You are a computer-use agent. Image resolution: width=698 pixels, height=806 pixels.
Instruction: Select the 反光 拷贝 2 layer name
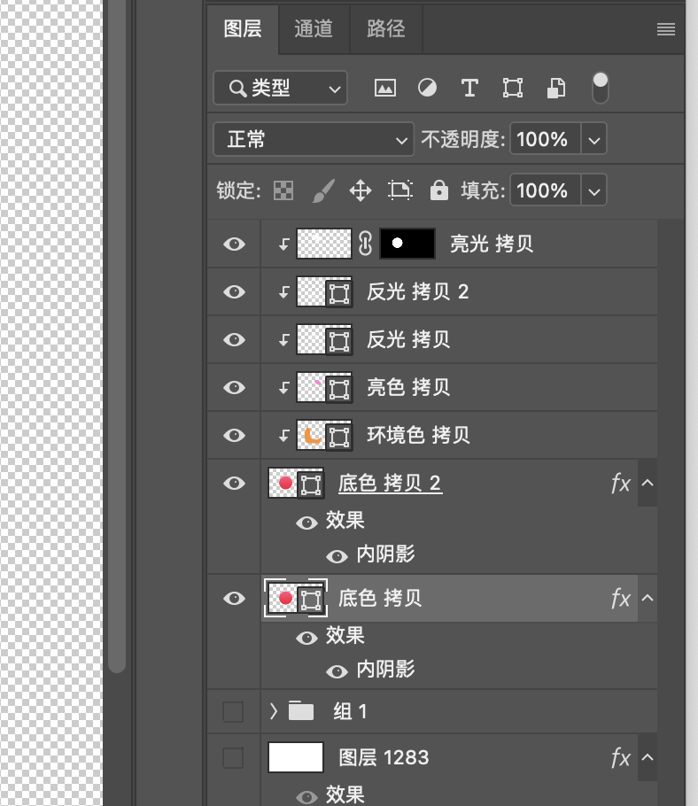click(x=417, y=292)
